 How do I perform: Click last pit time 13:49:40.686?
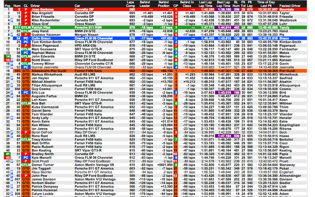pos(268,28)
